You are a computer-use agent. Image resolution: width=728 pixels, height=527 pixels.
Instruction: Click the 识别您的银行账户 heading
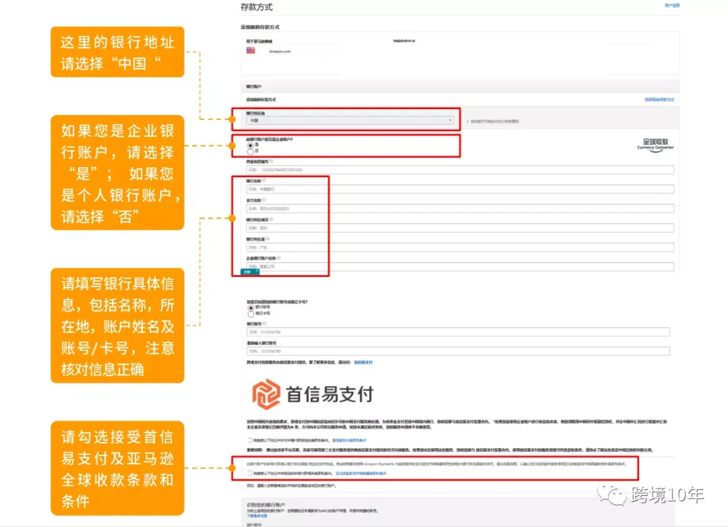[x=266, y=505]
